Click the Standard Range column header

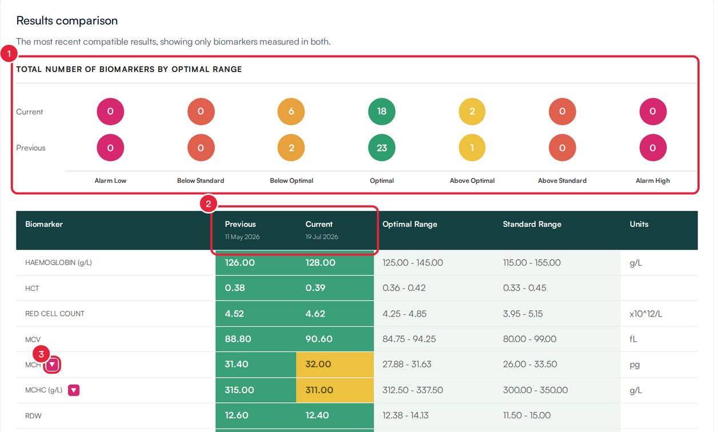[532, 224]
